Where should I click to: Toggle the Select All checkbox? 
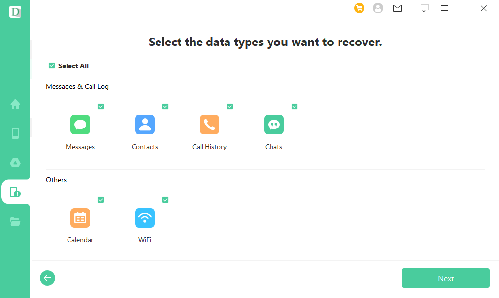(x=52, y=66)
